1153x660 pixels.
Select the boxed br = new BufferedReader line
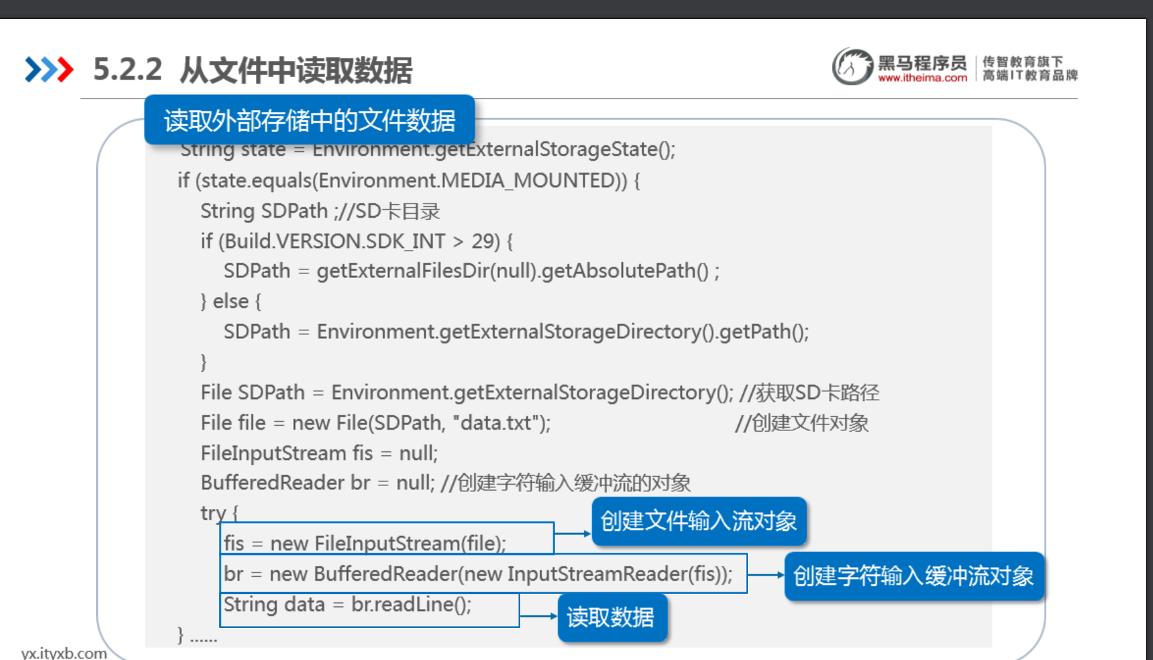tap(484, 574)
